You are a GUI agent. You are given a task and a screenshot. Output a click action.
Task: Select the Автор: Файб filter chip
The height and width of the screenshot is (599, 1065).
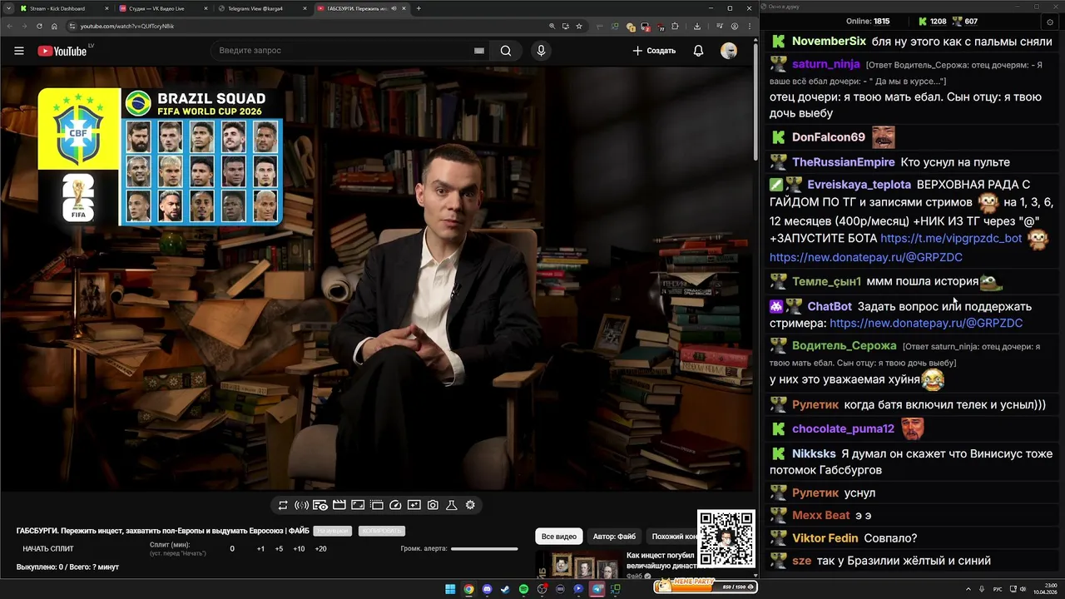(614, 537)
